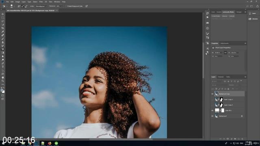The width and height of the screenshot is (260, 146).
Task: Switch to the Channels tab
Action: coord(221,77)
